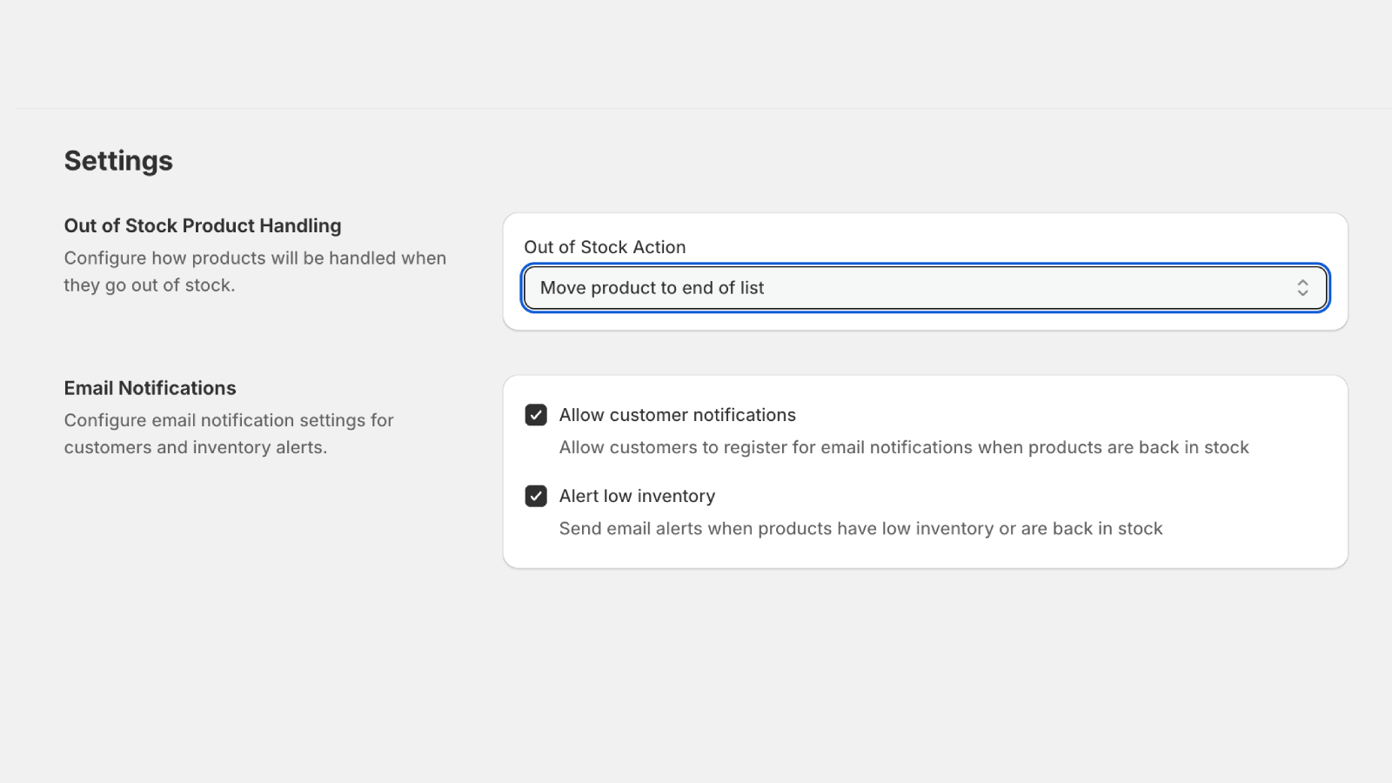1392x783 pixels.
Task: Select the "Email Notifications" section heading
Action: click(x=150, y=388)
